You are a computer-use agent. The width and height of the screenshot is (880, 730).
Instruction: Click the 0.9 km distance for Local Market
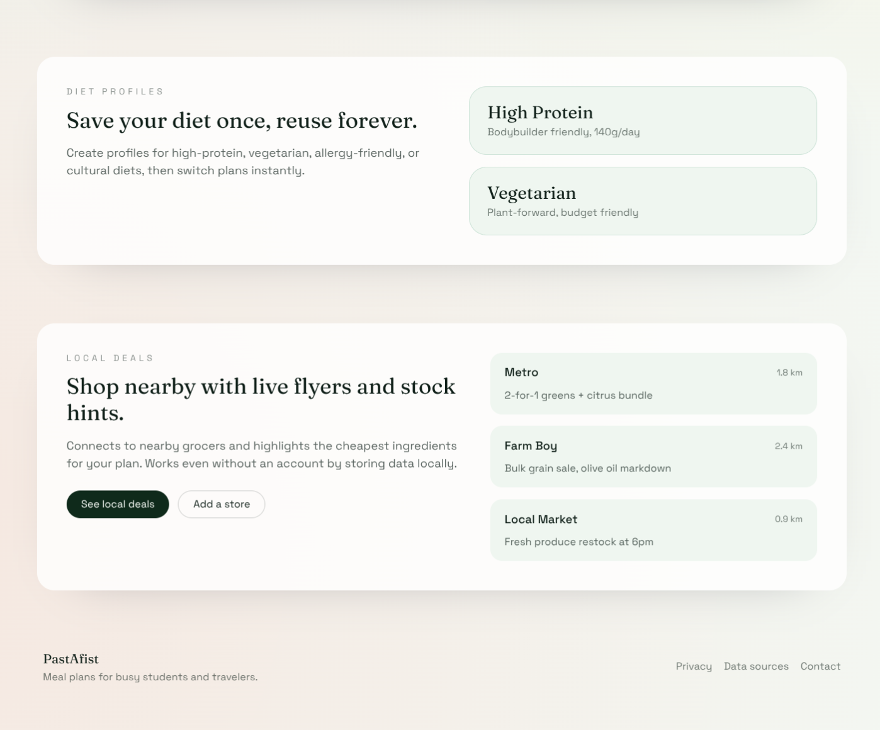[x=789, y=519]
